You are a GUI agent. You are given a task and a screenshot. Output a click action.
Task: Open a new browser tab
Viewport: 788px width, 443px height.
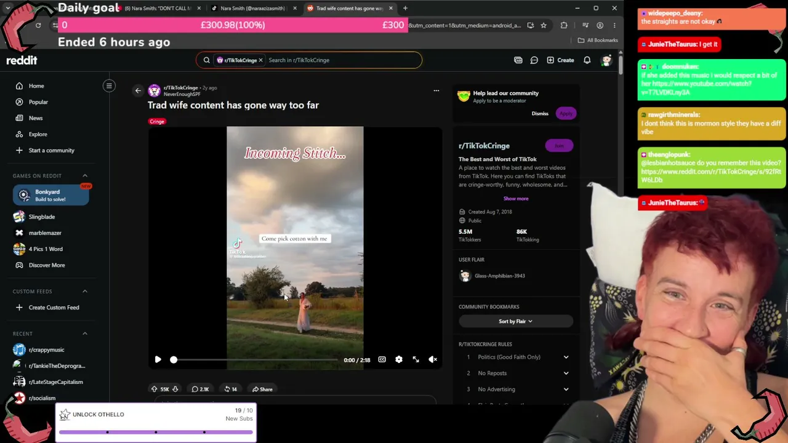pos(405,8)
